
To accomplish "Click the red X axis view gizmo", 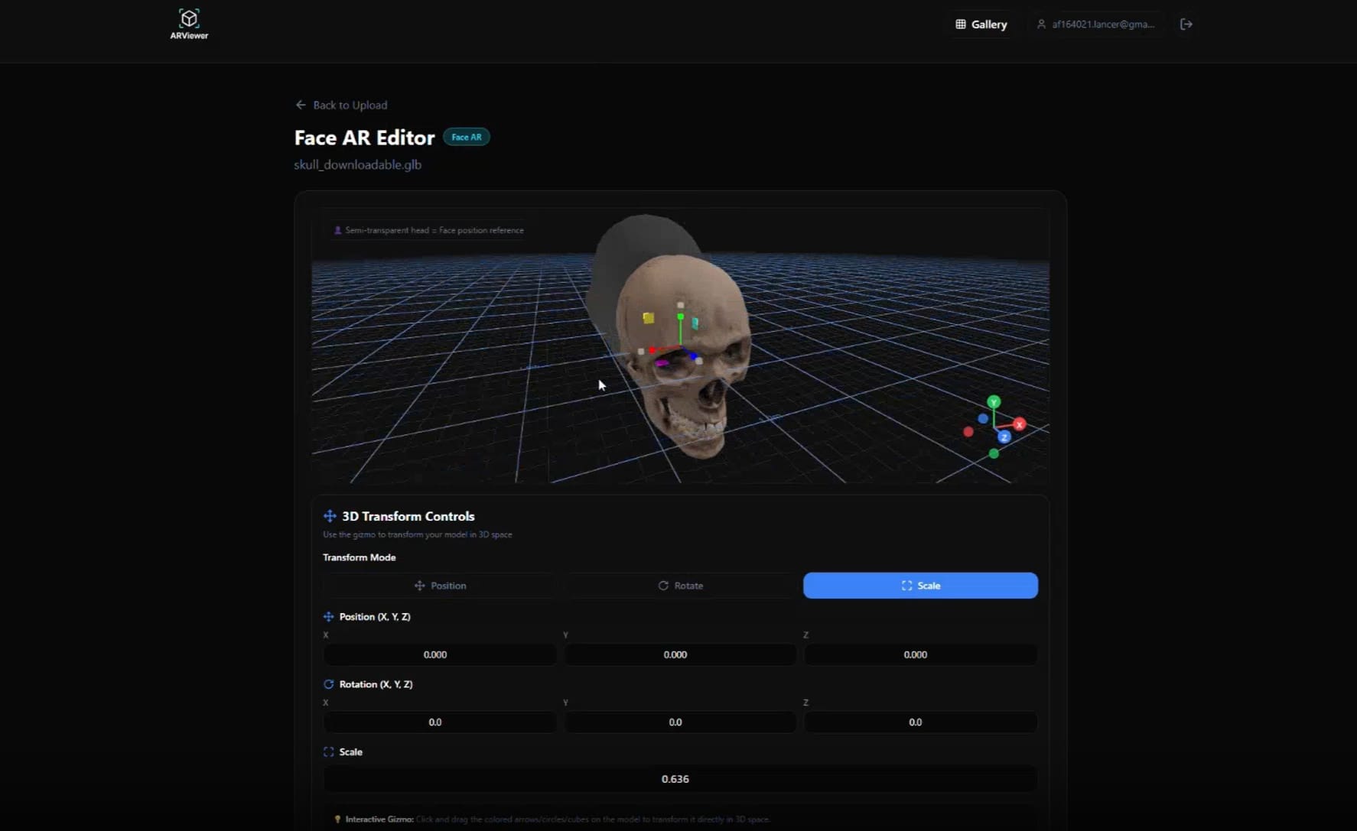I will coord(1019,424).
